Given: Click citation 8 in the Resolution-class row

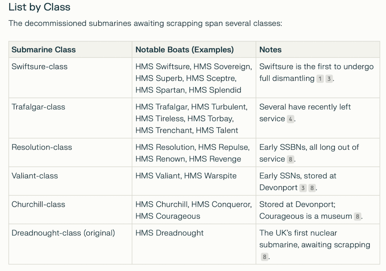Looking at the screenshot, I should pos(290,159).
